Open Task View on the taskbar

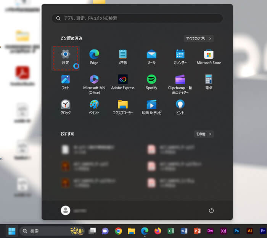92,231
